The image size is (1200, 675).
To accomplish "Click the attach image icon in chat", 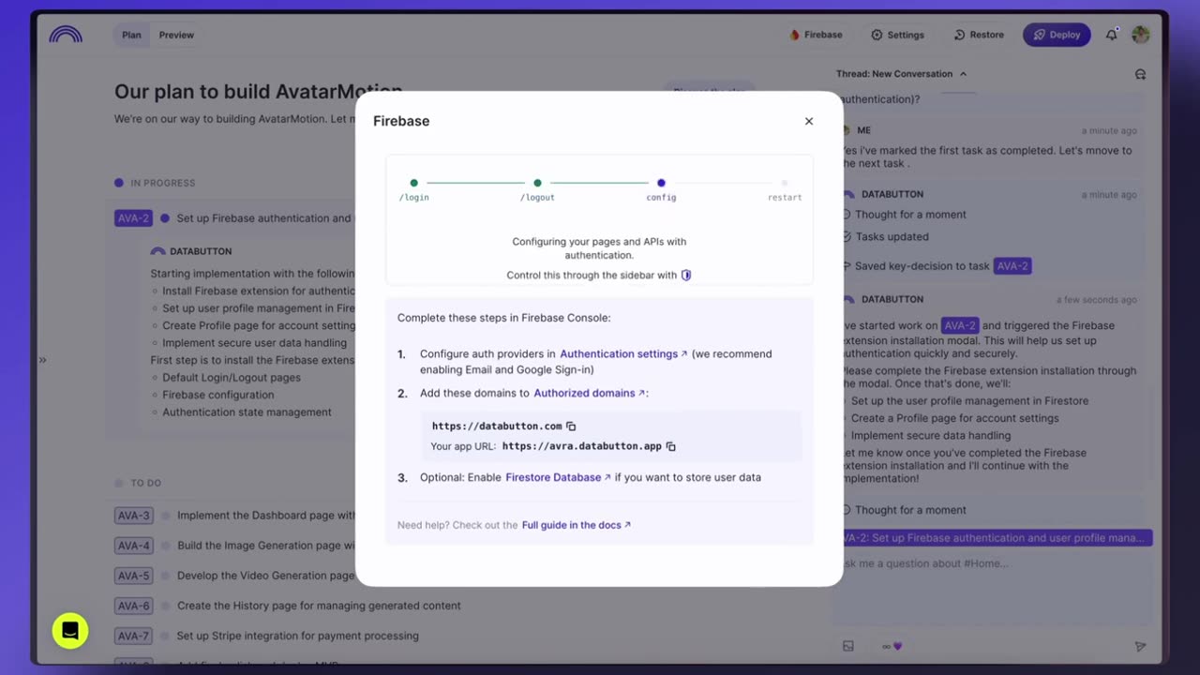I will (848, 646).
